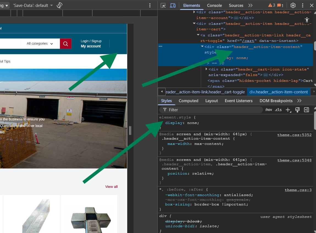Click the rotate screen orientation icon
316x233 pixels.
coord(59,5)
